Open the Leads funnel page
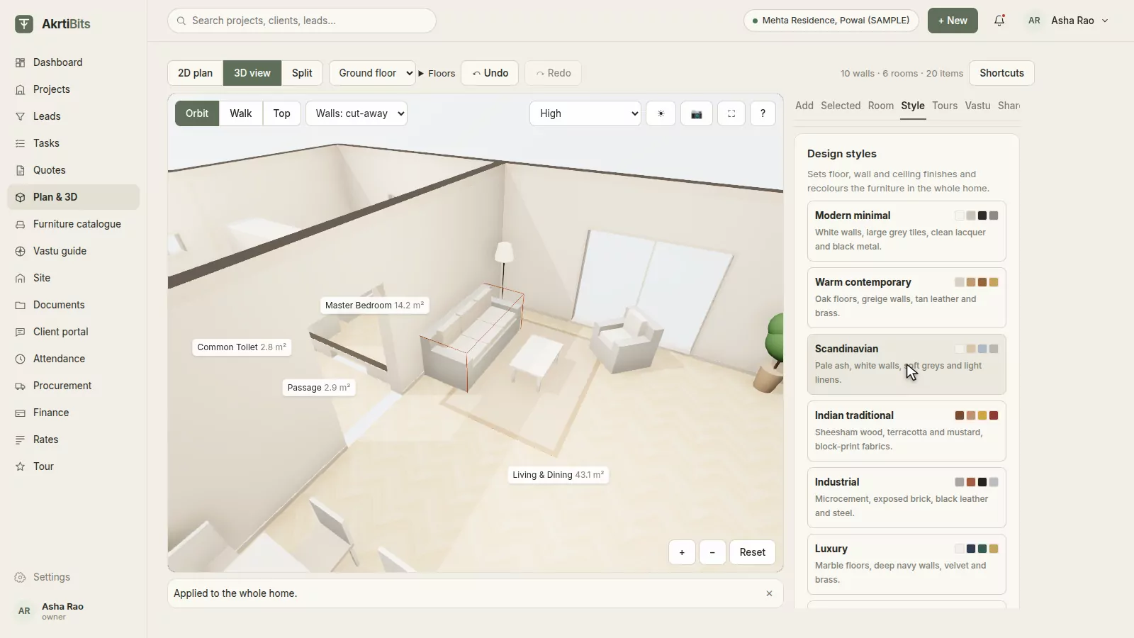This screenshot has width=1134, height=638. point(73,116)
